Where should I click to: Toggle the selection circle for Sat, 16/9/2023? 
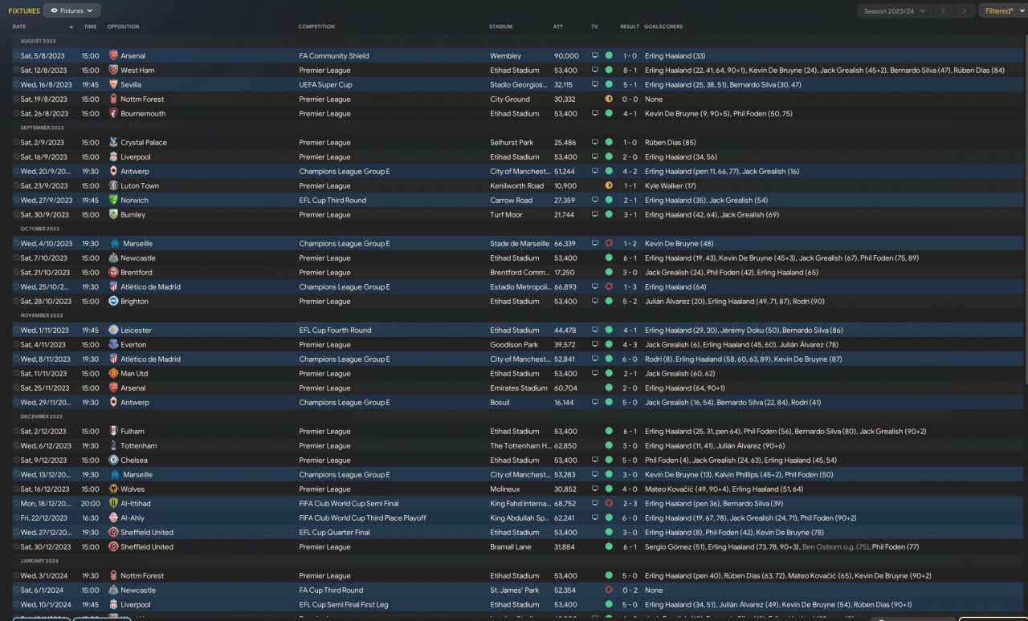(16, 157)
